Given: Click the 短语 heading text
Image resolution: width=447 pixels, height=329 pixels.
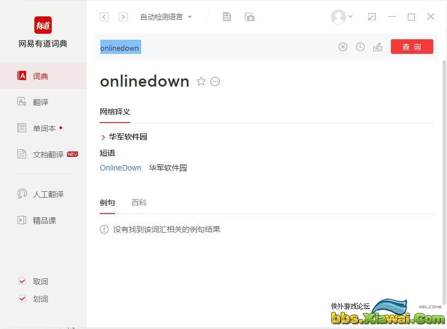Looking at the screenshot, I should pyautogui.click(x=107, y=153).
